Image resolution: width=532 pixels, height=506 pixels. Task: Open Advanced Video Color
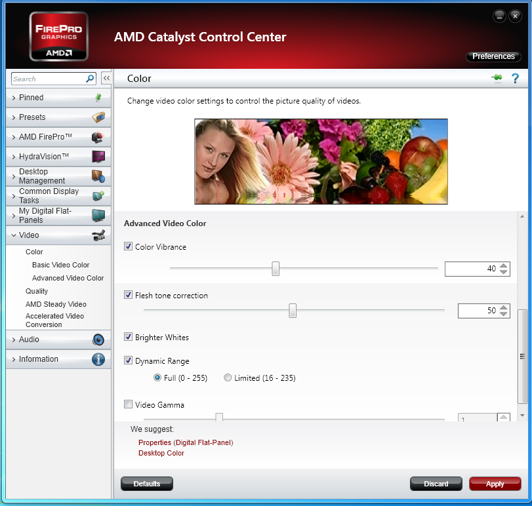68,278
